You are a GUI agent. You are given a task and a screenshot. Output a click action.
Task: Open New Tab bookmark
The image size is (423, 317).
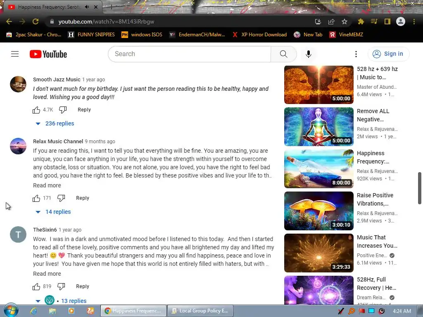308,35
